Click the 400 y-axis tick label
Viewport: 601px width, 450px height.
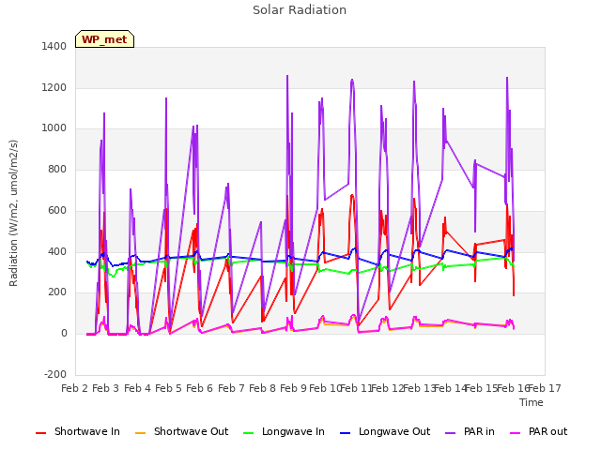(x=57, y=252)
